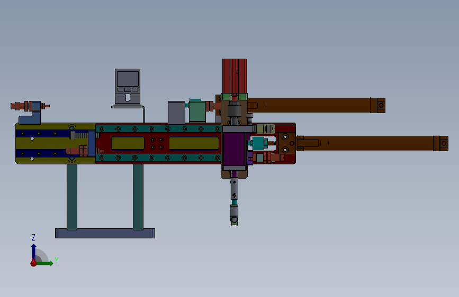
Task: Select the left yellow slot in rail
Action: (128, 144)
